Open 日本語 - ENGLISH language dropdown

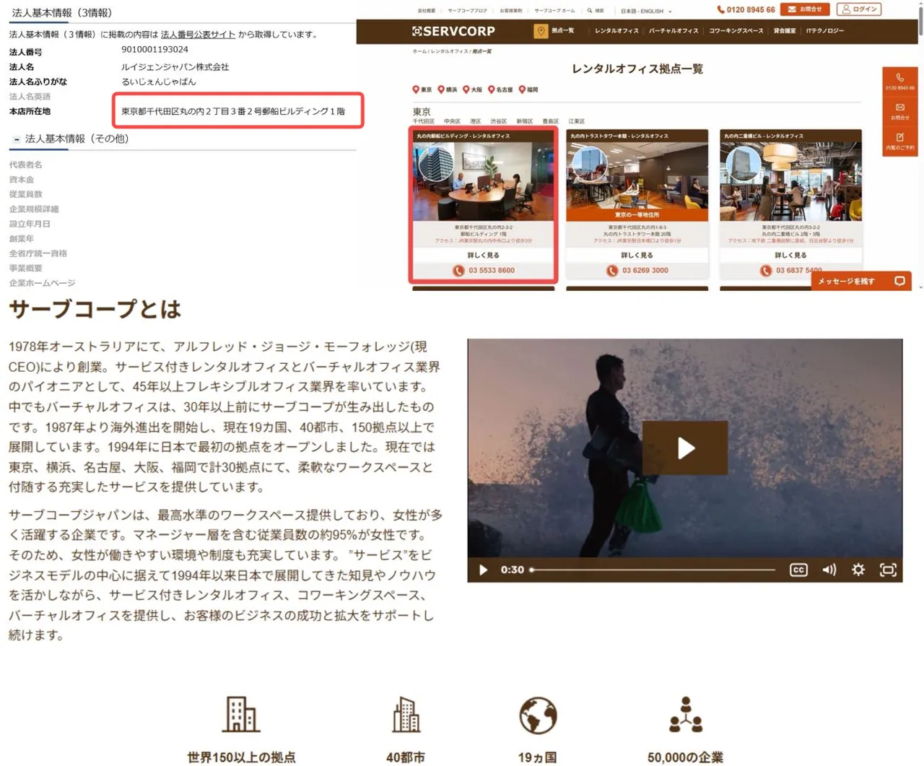pyautogui.click(x=646, y=11)
